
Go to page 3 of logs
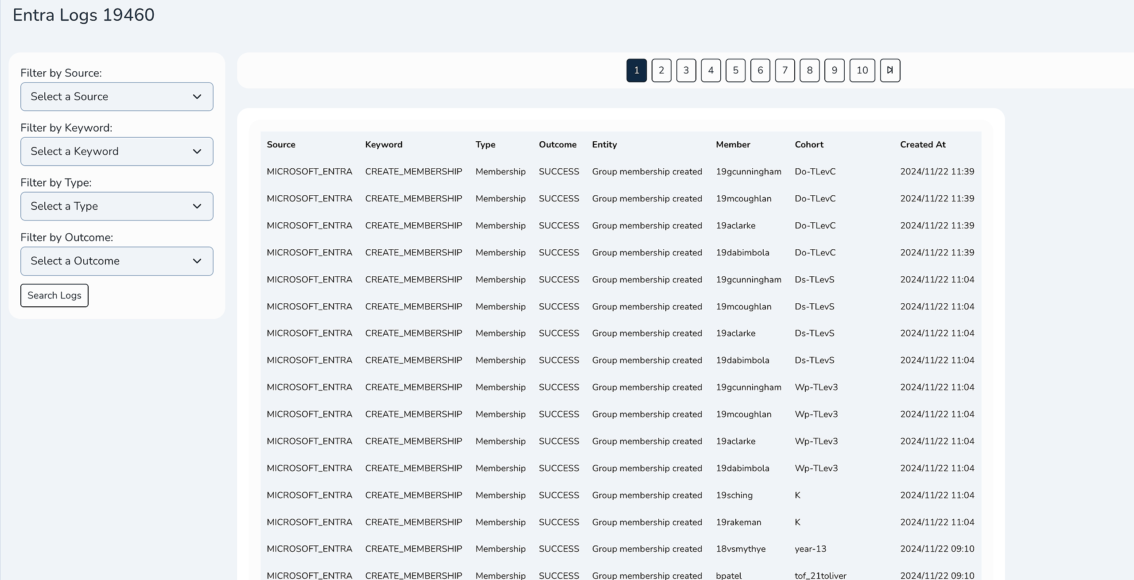(x=686, y=70)
